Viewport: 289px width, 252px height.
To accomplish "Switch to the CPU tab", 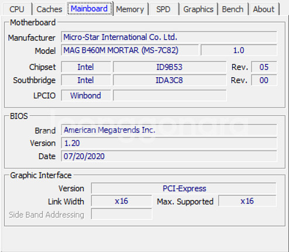I will pos(17,9).
